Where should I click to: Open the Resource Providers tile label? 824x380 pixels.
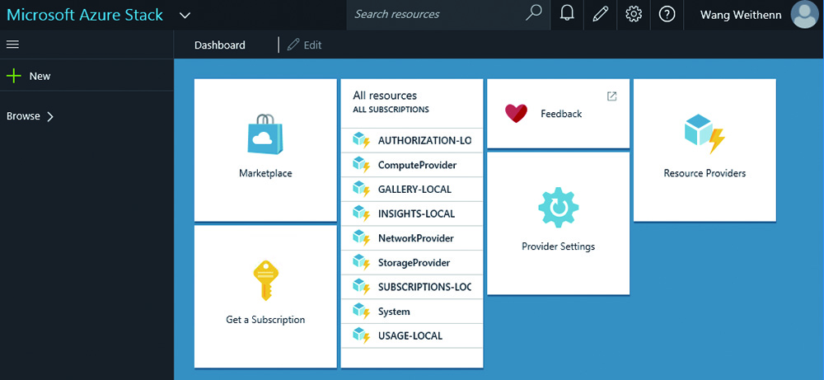(705, 173)
